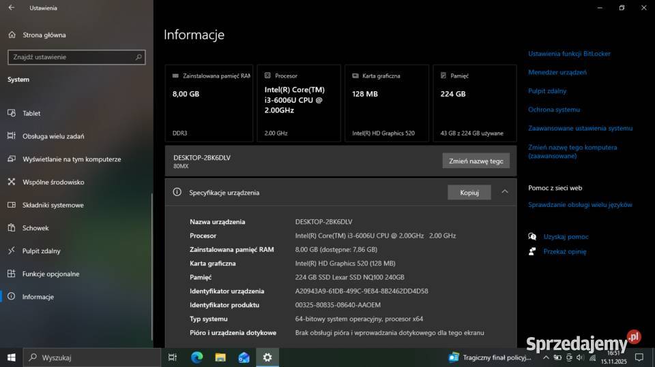
Task: Click the Tablet sidebar icon
Action: (12, 113)
